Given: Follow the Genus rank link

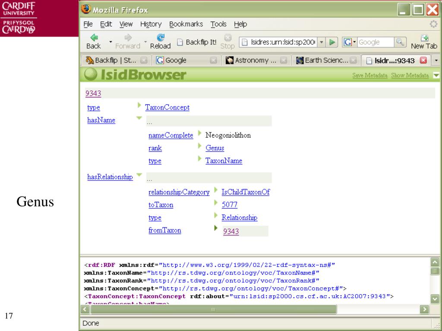Looking at the screenshot, I should coord(215,148).
